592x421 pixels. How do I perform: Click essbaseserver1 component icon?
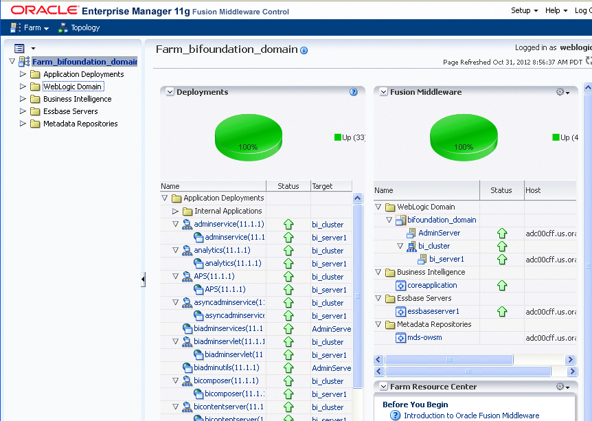(400, 312)
